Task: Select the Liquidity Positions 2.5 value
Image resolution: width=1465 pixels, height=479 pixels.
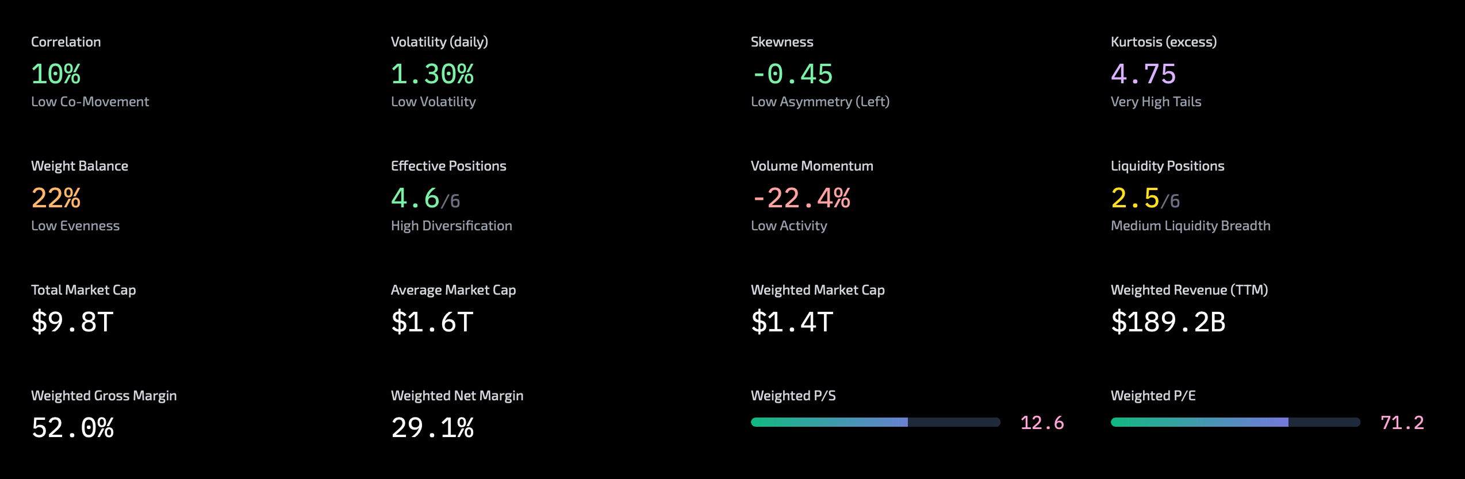Action: 1135,198
